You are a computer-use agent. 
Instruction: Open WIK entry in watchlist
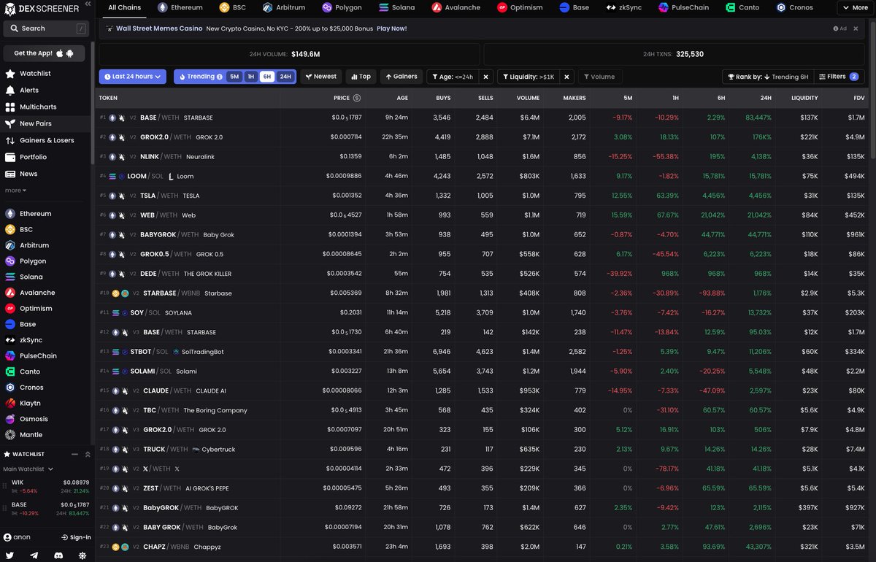tap(47, 486)
